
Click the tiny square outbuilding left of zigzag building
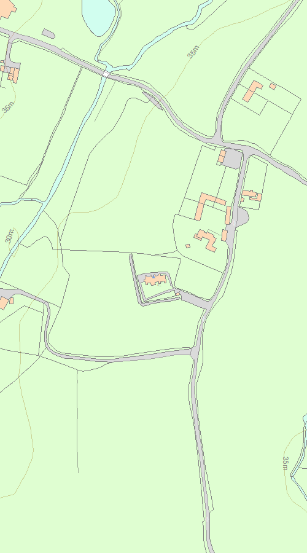coord(188,246)
